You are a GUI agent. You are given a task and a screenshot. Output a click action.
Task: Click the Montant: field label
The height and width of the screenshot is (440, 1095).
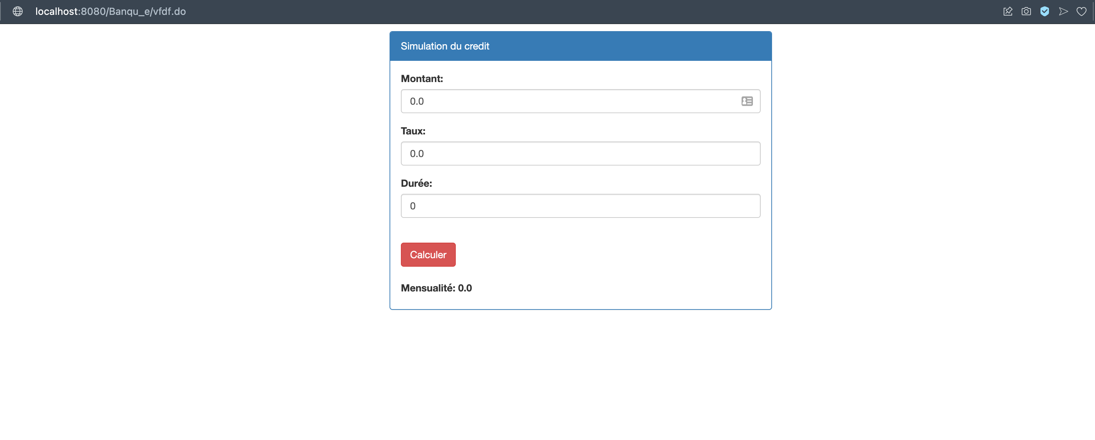(422, 79)
